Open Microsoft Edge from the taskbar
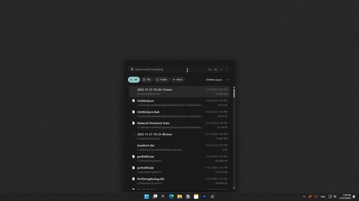This screenshot has width=359, height=201. (171, 197)
